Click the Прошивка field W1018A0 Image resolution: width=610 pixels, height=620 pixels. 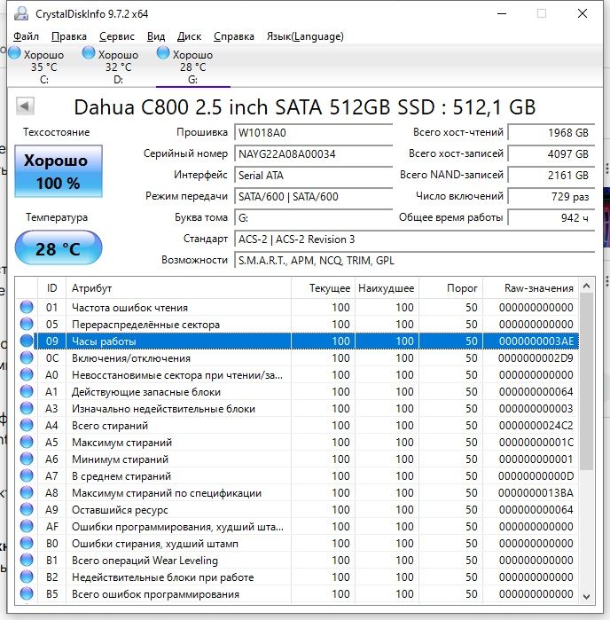pyautogui.click(x=313, y=132)
